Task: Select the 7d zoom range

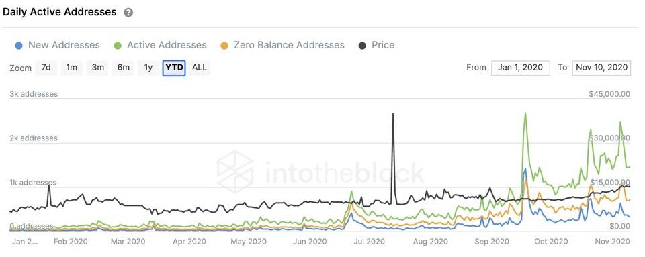Action: 46,68
